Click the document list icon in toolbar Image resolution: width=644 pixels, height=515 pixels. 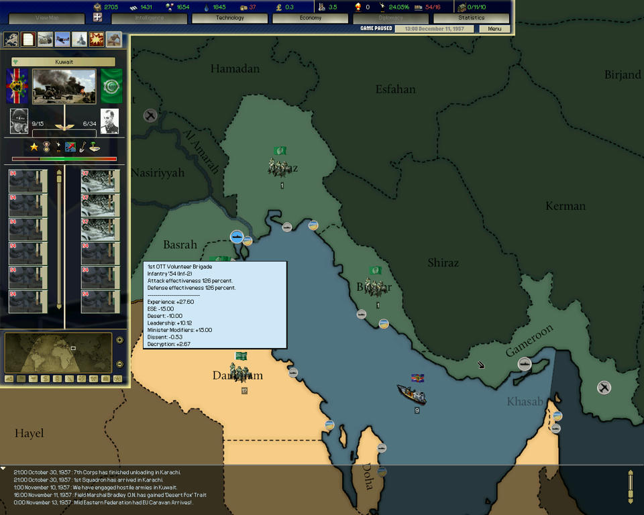coord(28,40)
